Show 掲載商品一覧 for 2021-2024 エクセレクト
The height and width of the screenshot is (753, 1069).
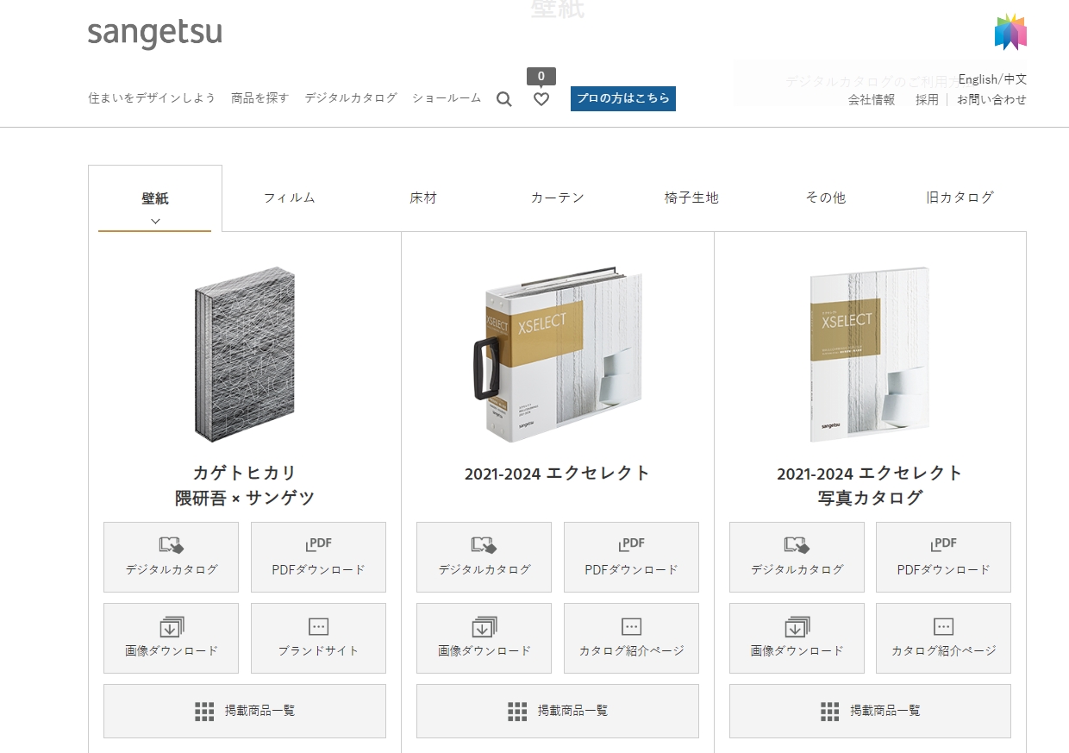tap(558, 711)
